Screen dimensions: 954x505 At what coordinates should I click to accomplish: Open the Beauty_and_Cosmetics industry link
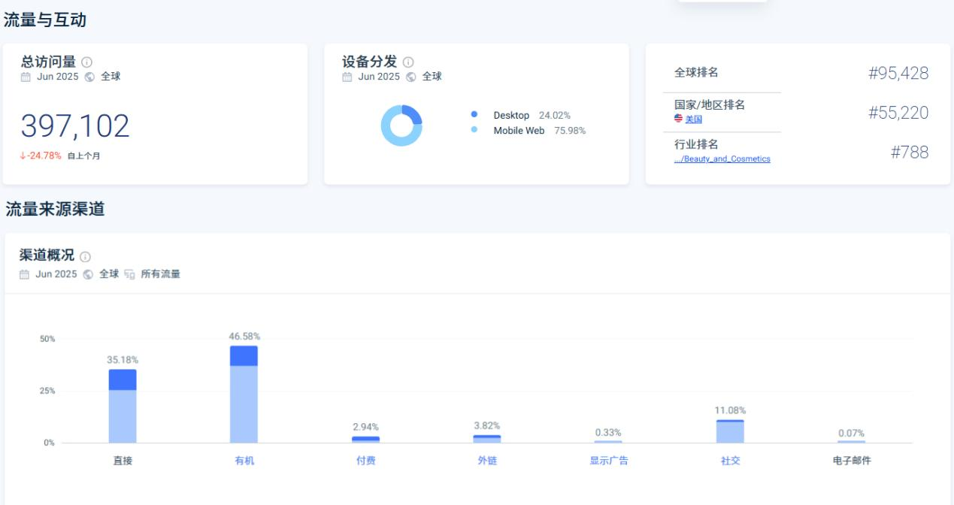(722, 159)
